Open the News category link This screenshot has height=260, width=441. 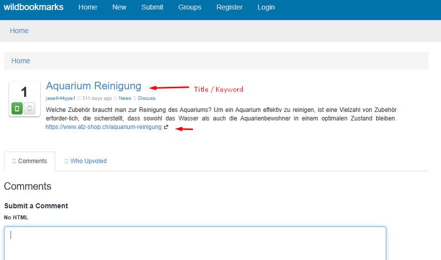125,98
